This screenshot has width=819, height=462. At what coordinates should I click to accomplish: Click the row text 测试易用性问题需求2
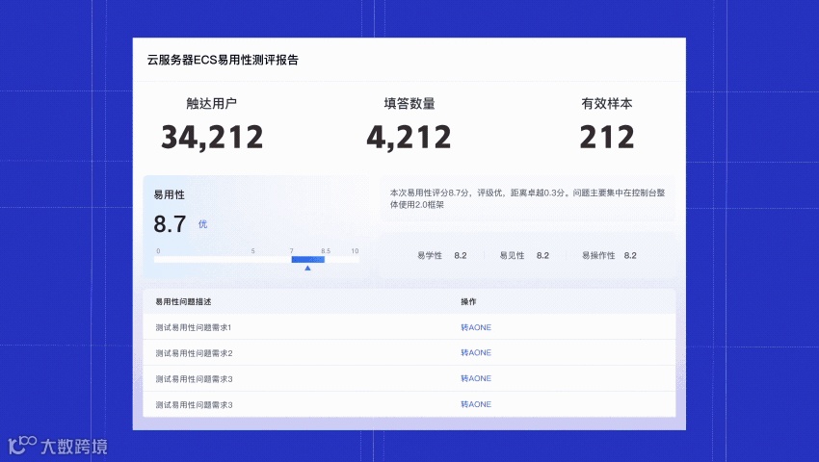[194, 353]
